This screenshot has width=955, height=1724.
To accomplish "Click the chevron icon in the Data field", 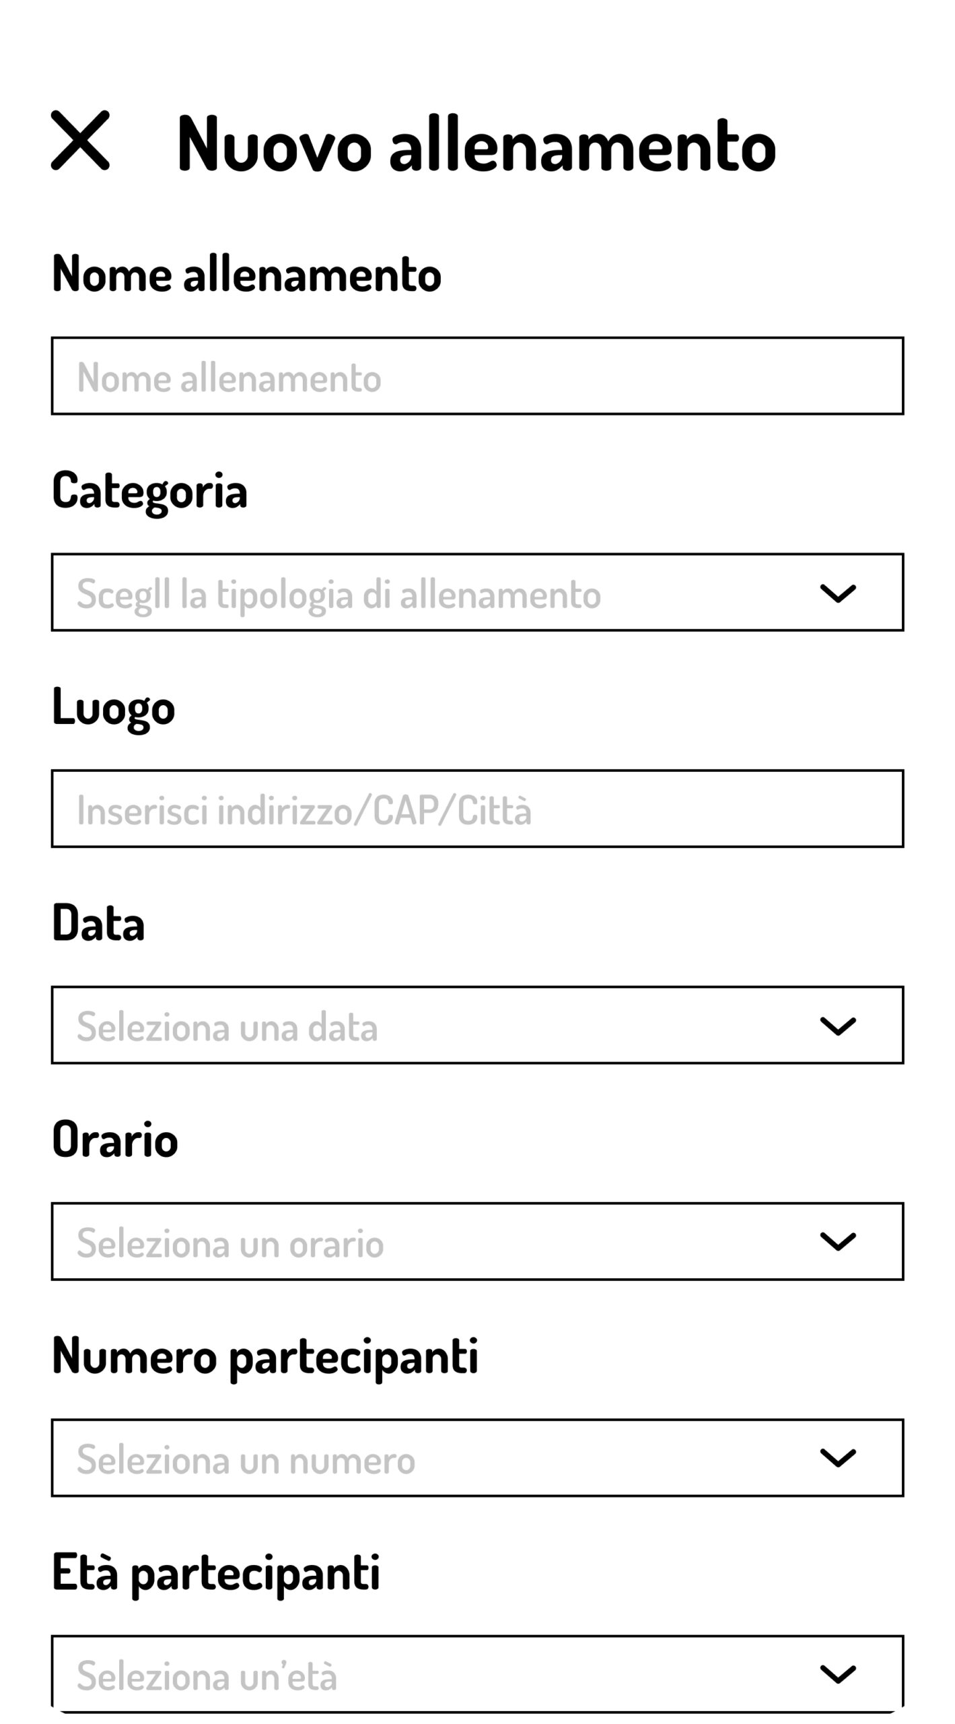I will 837,1026.
